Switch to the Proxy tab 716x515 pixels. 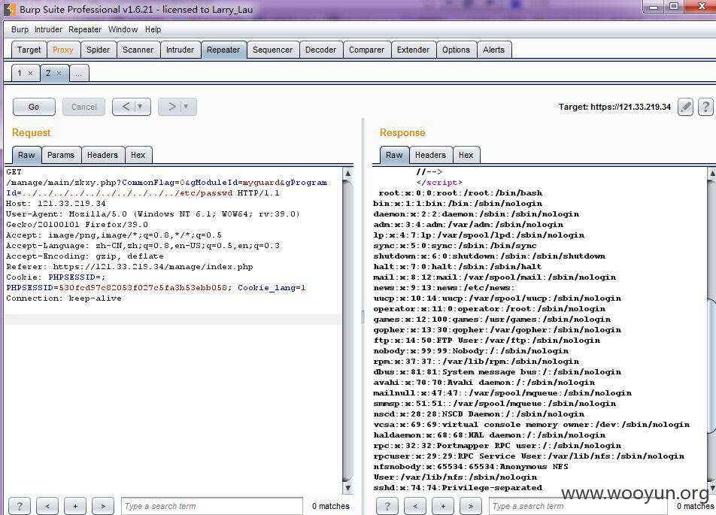coord(63,50)
